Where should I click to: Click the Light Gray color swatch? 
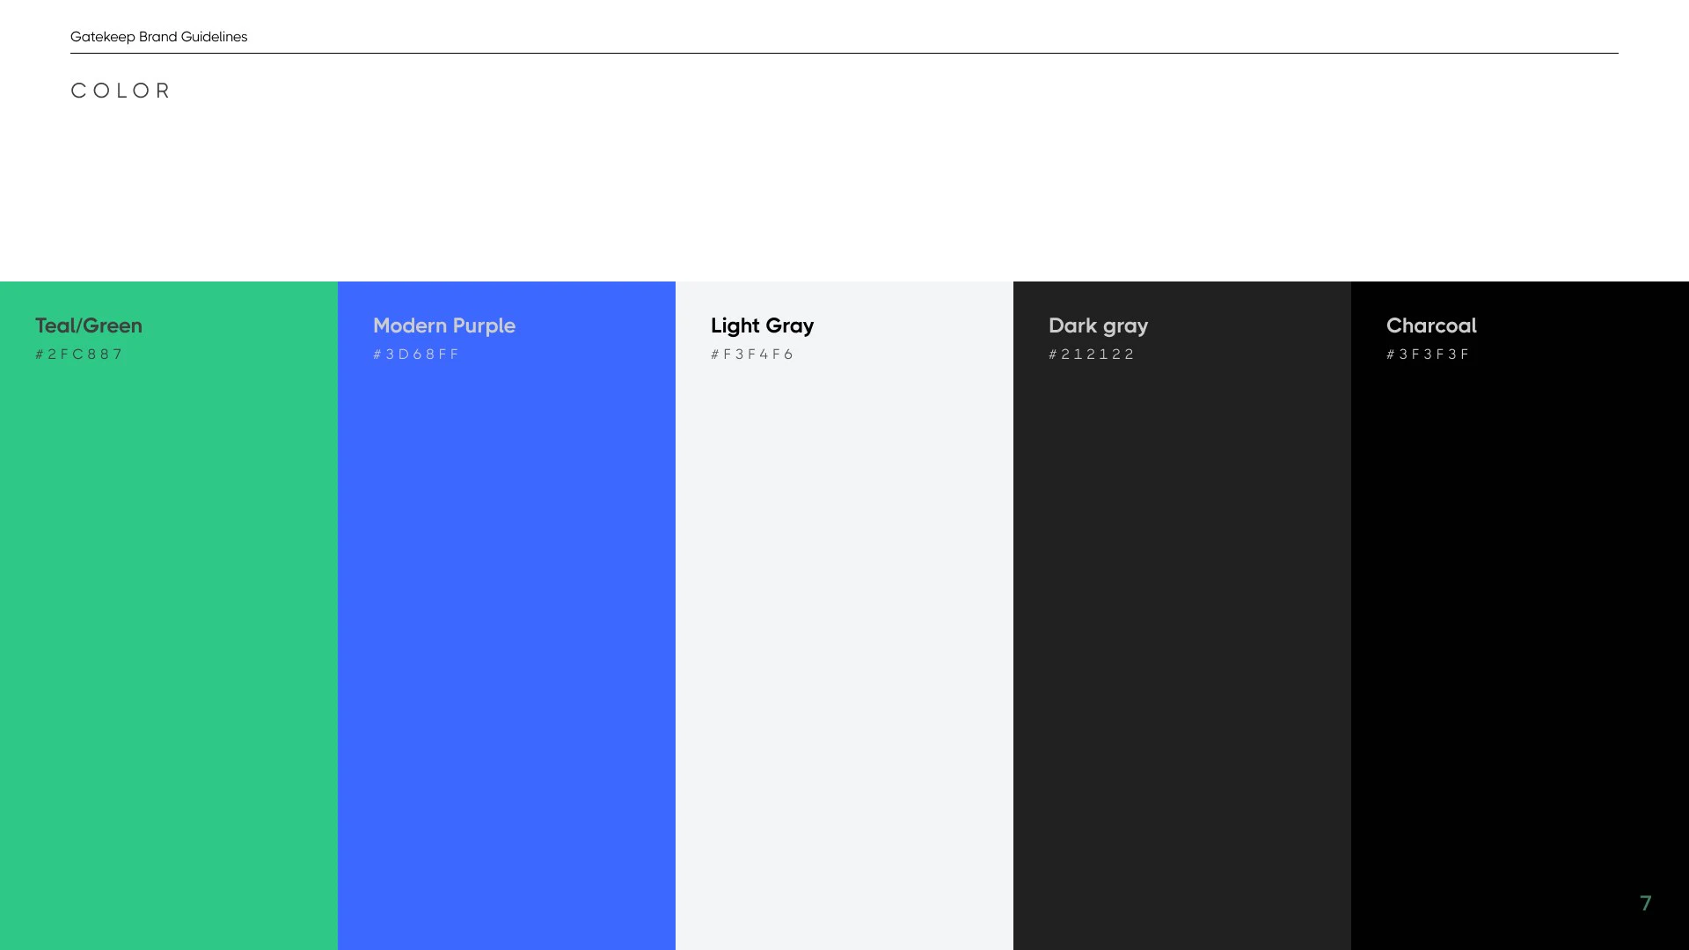coord(844,616)
